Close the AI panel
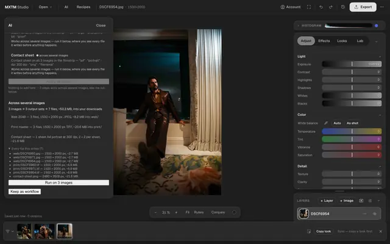Viewport: 390px width, 244px height. coord(101,26)
